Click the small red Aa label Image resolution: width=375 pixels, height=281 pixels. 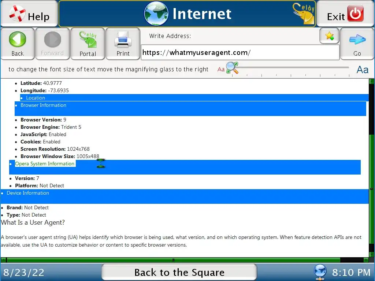221,70
